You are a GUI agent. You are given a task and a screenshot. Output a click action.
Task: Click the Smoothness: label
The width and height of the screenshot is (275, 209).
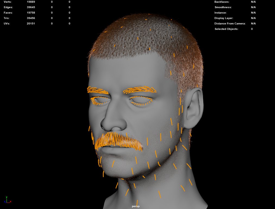223,7
